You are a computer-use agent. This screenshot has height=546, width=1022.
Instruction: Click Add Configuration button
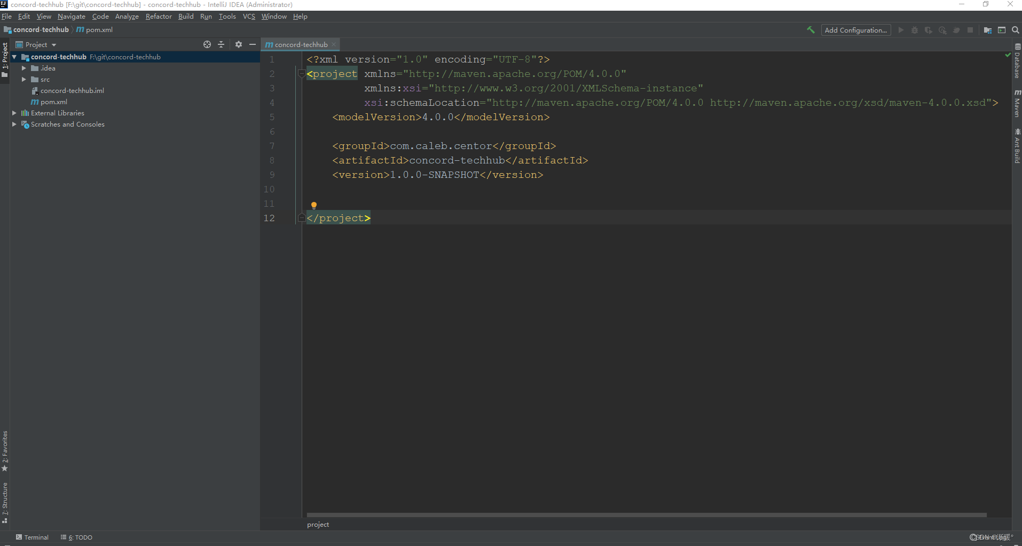pyautogui.click(x=856, y=30)
